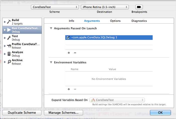Click the Analyze icon
The height and width of the screenshot is (119, 176).
tap(9, 54)
